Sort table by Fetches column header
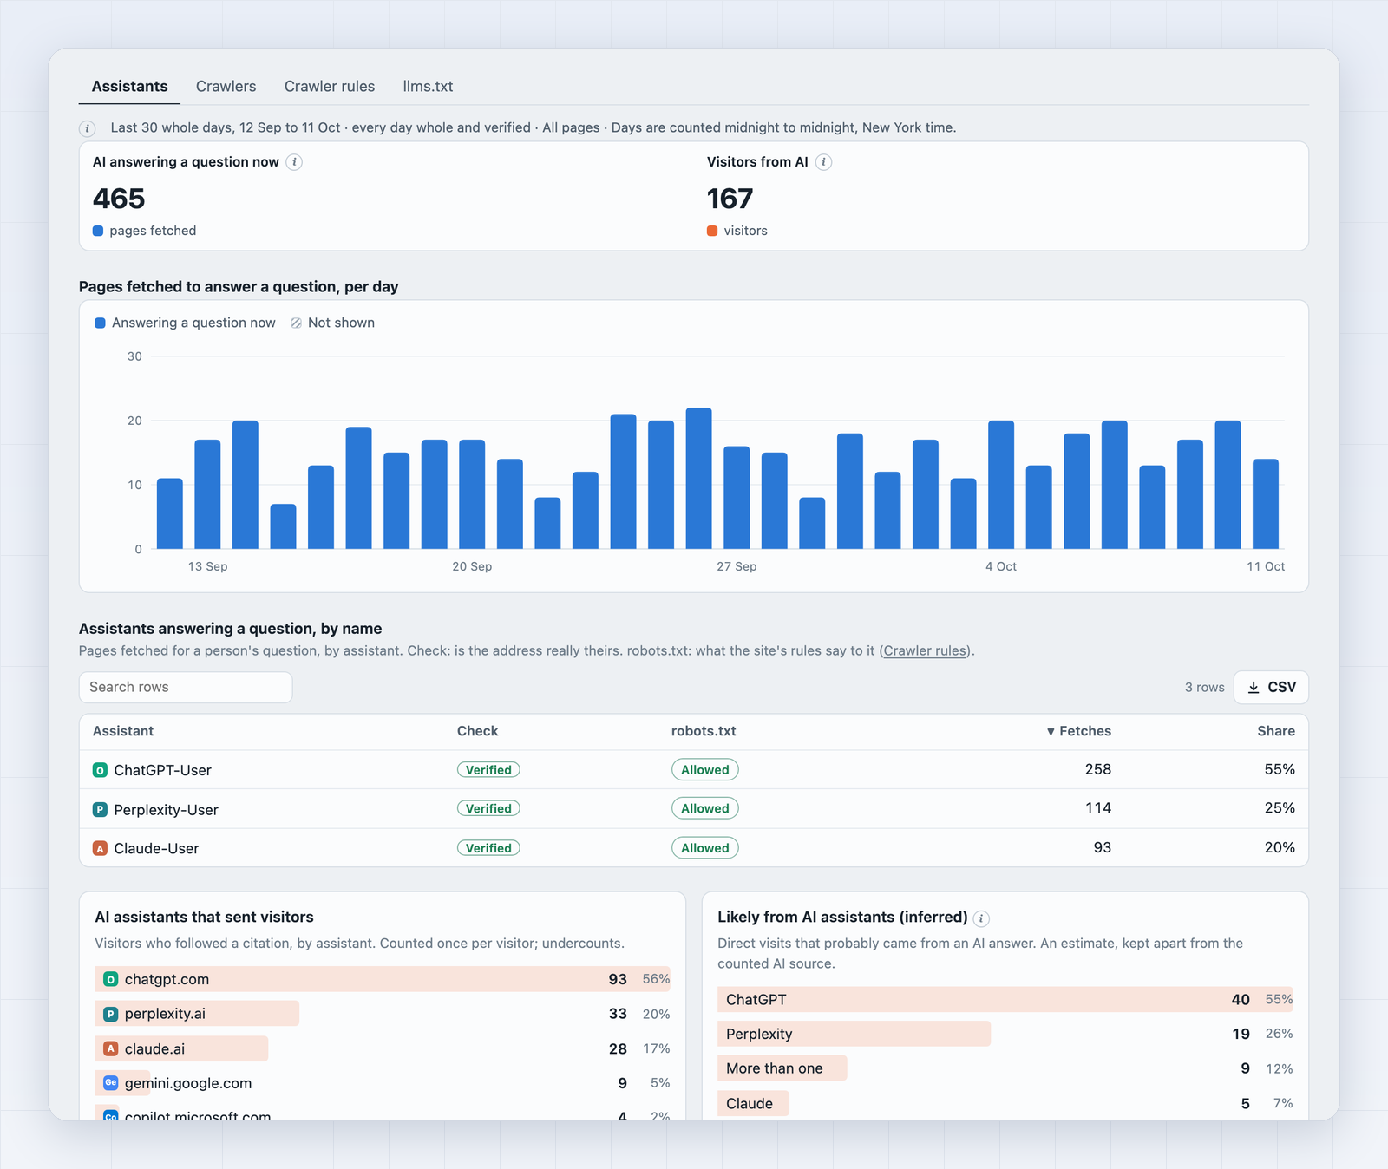 click(x=1078, y=731)
